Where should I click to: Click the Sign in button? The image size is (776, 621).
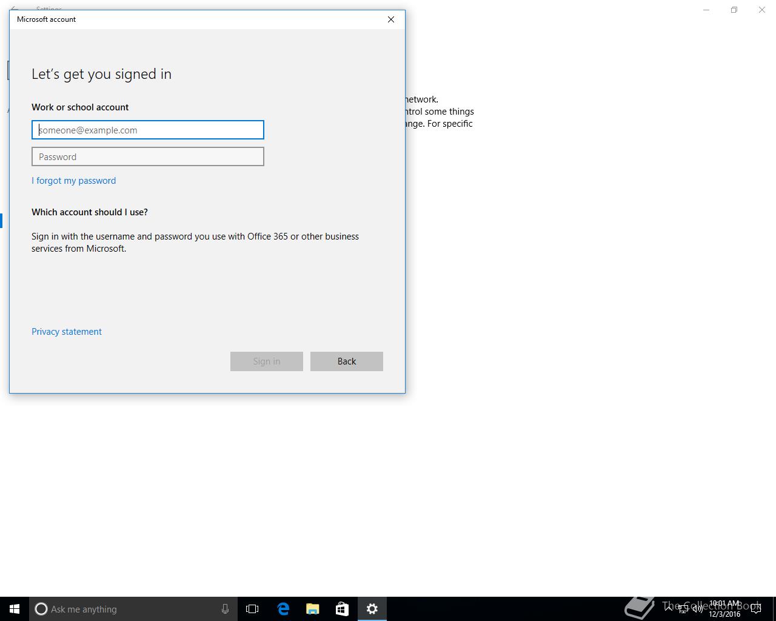267,361
